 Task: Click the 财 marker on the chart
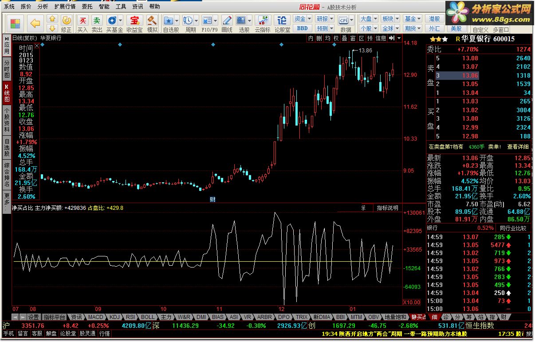pyautogui.click(x=212, y=199)
